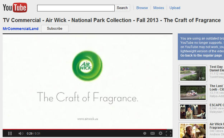Click the Search button
The image size is (224, 138).
coord(122,8)
